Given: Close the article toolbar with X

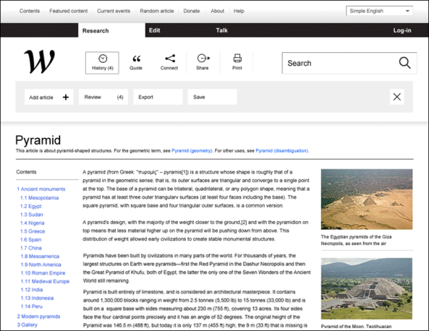Looking at the screenshot, I should [x=397, y=97].
